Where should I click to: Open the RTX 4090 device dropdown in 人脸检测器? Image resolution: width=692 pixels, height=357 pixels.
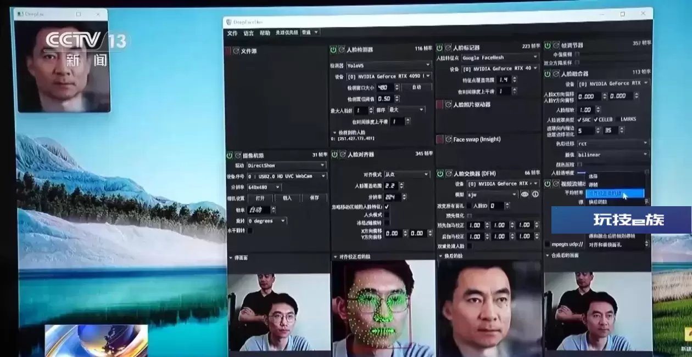[388, 76]
